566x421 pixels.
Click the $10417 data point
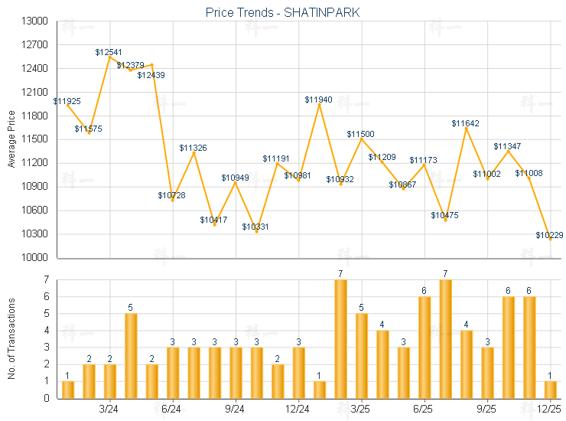pyautogui.click(x=214, y=224)
